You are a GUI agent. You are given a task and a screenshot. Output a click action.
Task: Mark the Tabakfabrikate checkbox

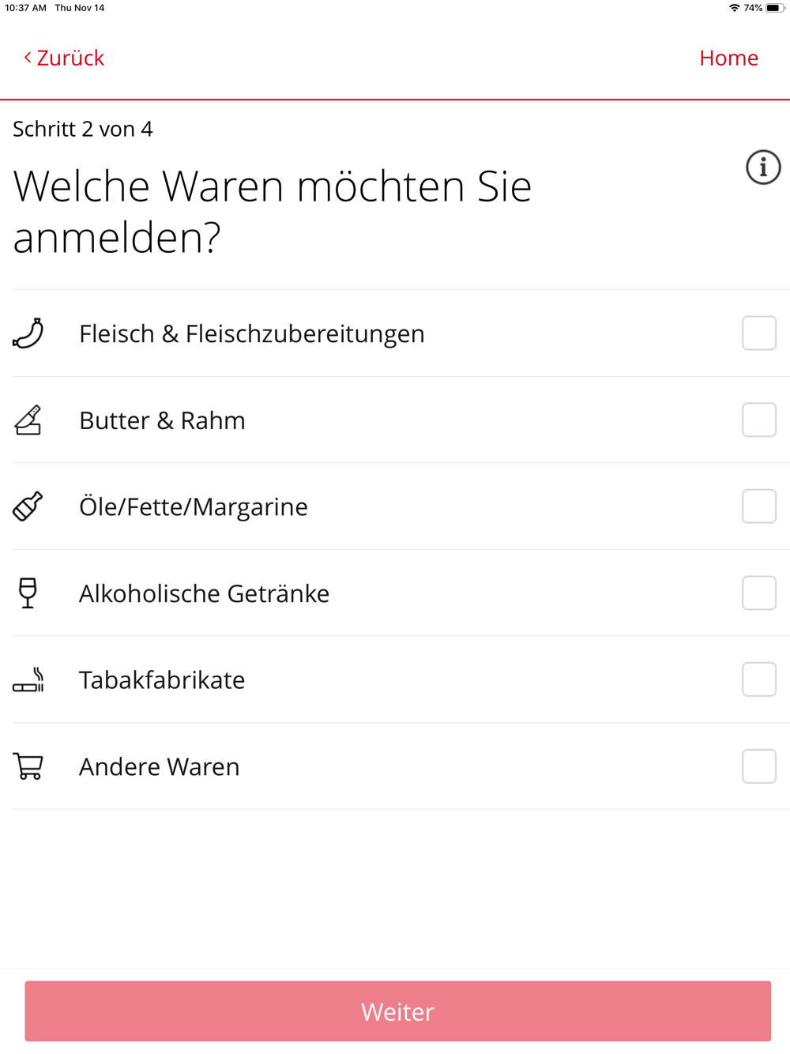pos(759,679)
